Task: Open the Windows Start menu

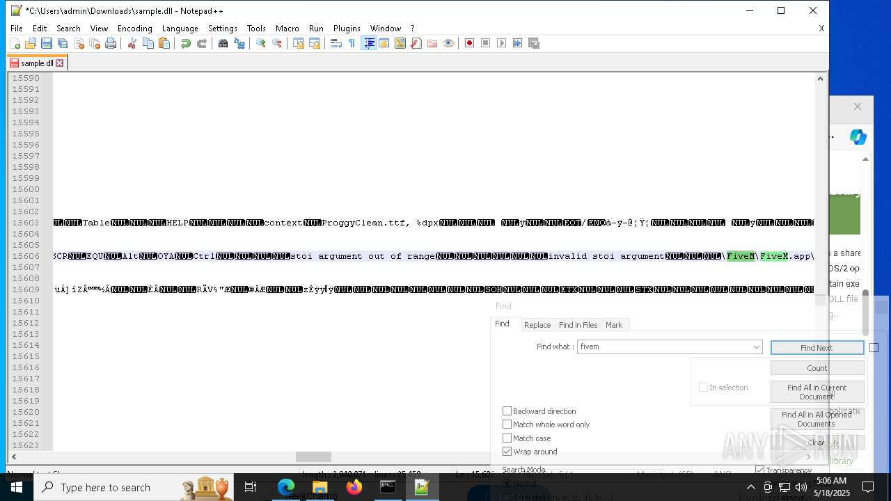Action: pyautogui.click(x=17, y=487)
